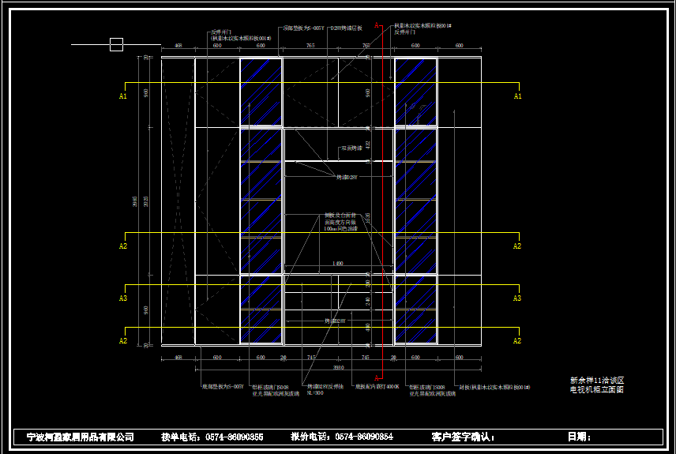
Task: Click the 468 dimension at bottom left
Action: click(x=178, y=358)
